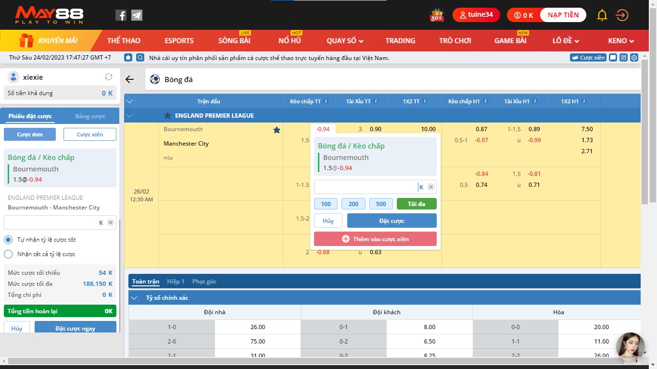Viewport: 657px width, 369px height.
Task: Clear the popup stake input
Action: (431, 187)
